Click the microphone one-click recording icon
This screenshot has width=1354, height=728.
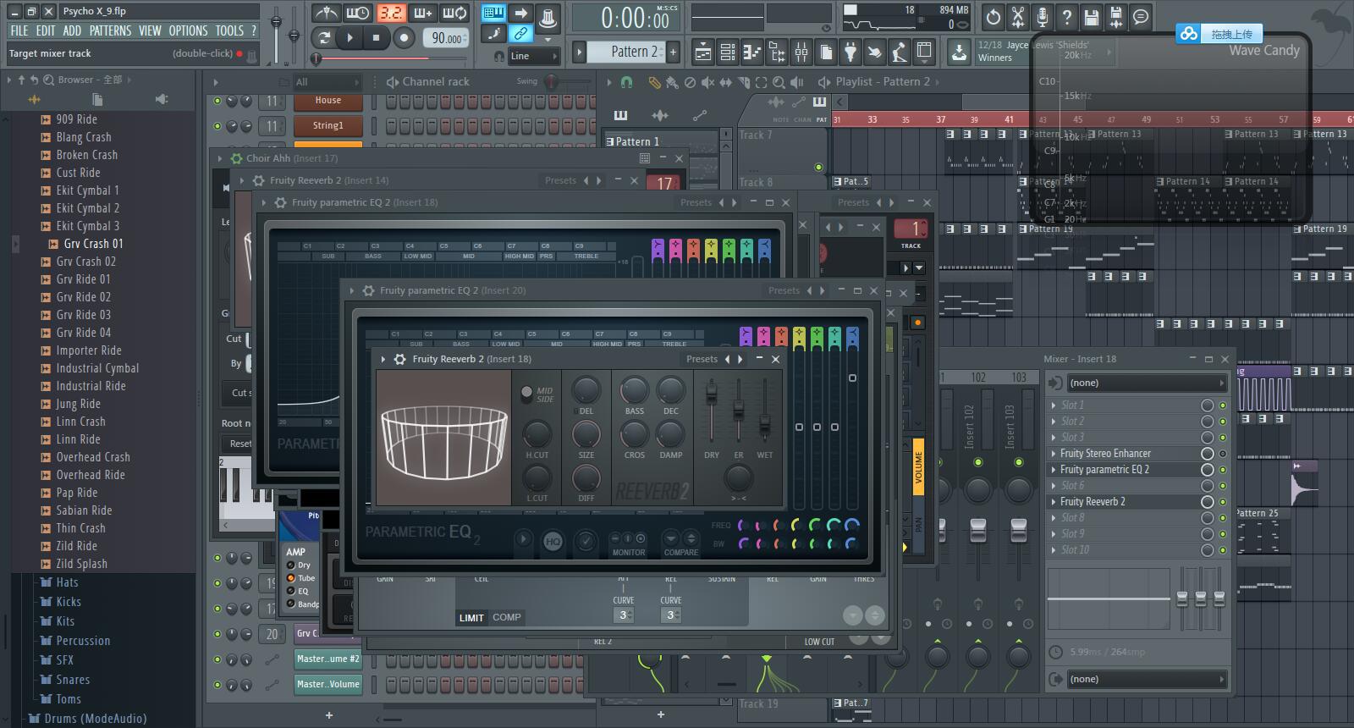point(1043,16)
